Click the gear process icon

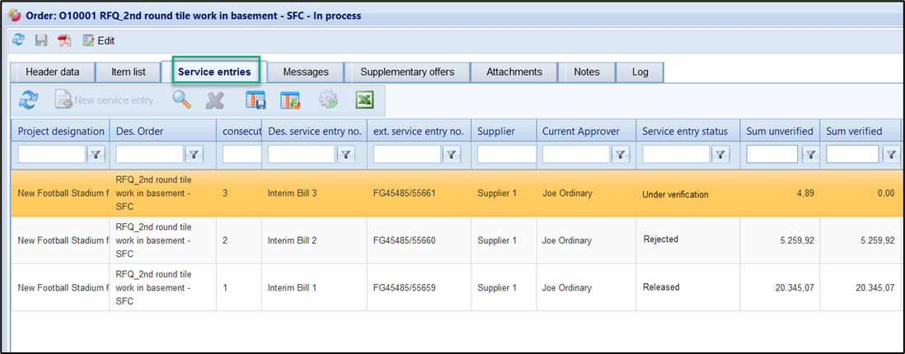click(328, 100)
